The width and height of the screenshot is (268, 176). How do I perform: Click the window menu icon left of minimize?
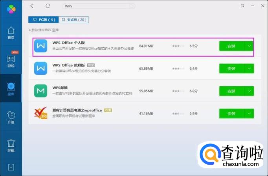pyautogui.click(x=242, y=5)
